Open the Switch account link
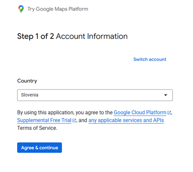Viewport: 193px width, 172px height. [150, 59]
